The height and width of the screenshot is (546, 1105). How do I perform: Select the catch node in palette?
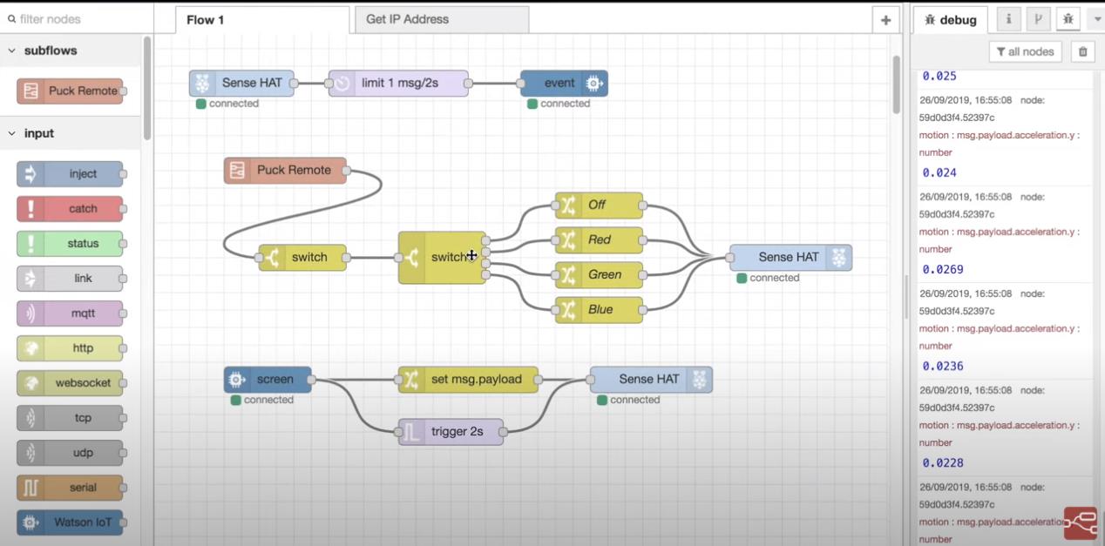(x=70, y=209)
